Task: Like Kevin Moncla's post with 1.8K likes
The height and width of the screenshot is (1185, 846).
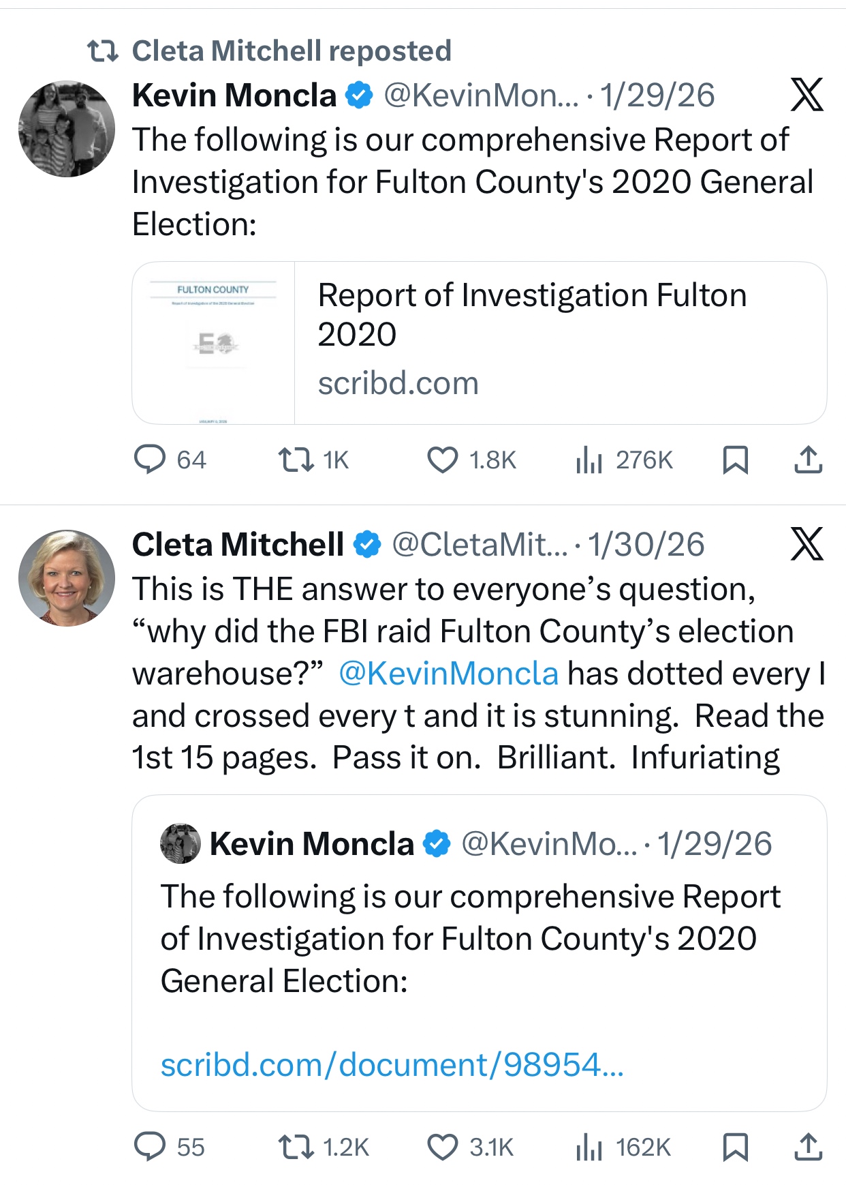Action: (443, 460)
